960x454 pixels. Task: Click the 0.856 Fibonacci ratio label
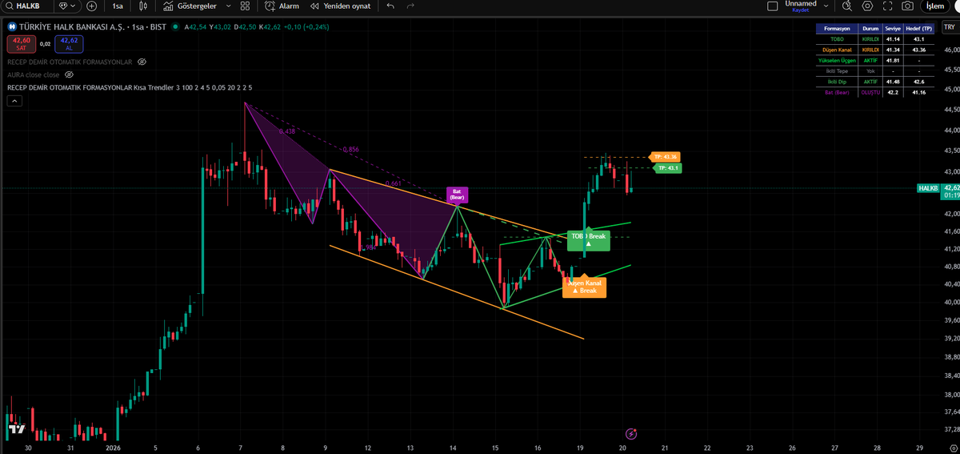pyautogui.click(x=350, y=150)
